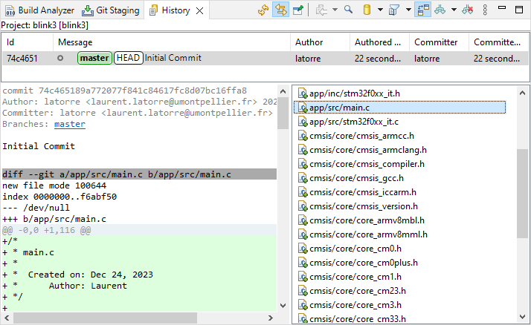The width and height of the screenshot is (531, 325).
Task: Close the History tab
Action: click(200, 11)
